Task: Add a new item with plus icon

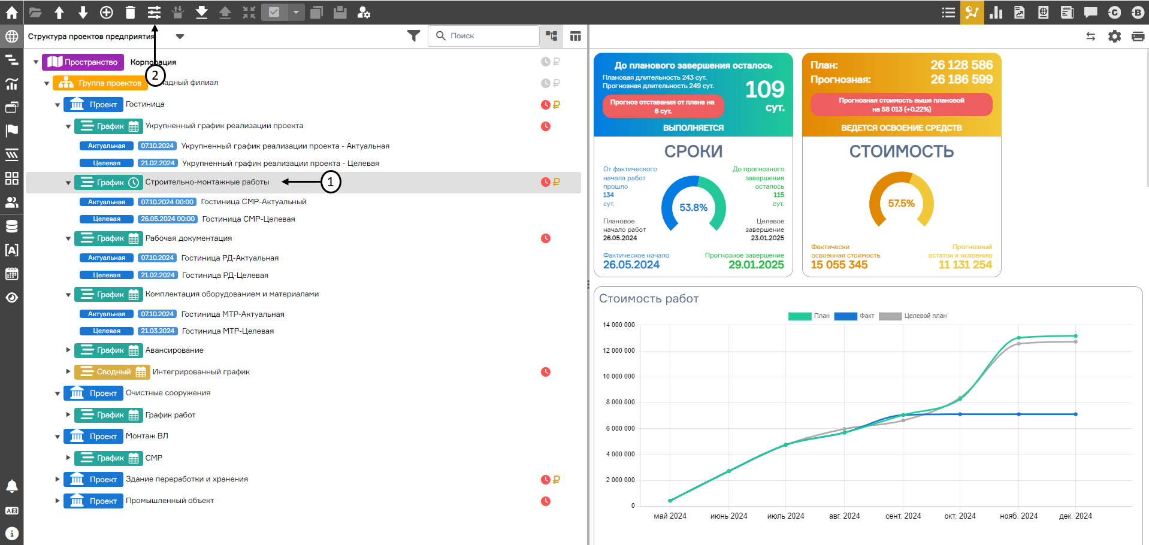Action: (x=107, y=12)
